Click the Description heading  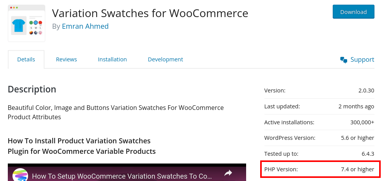pos(32,89)
